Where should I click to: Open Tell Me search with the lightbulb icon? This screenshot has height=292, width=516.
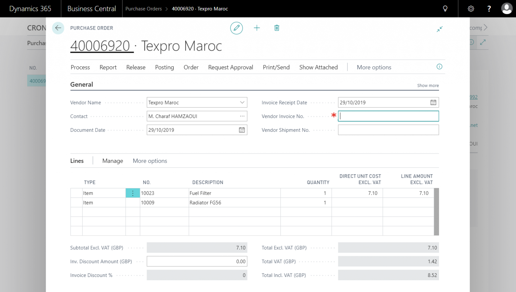445,8
